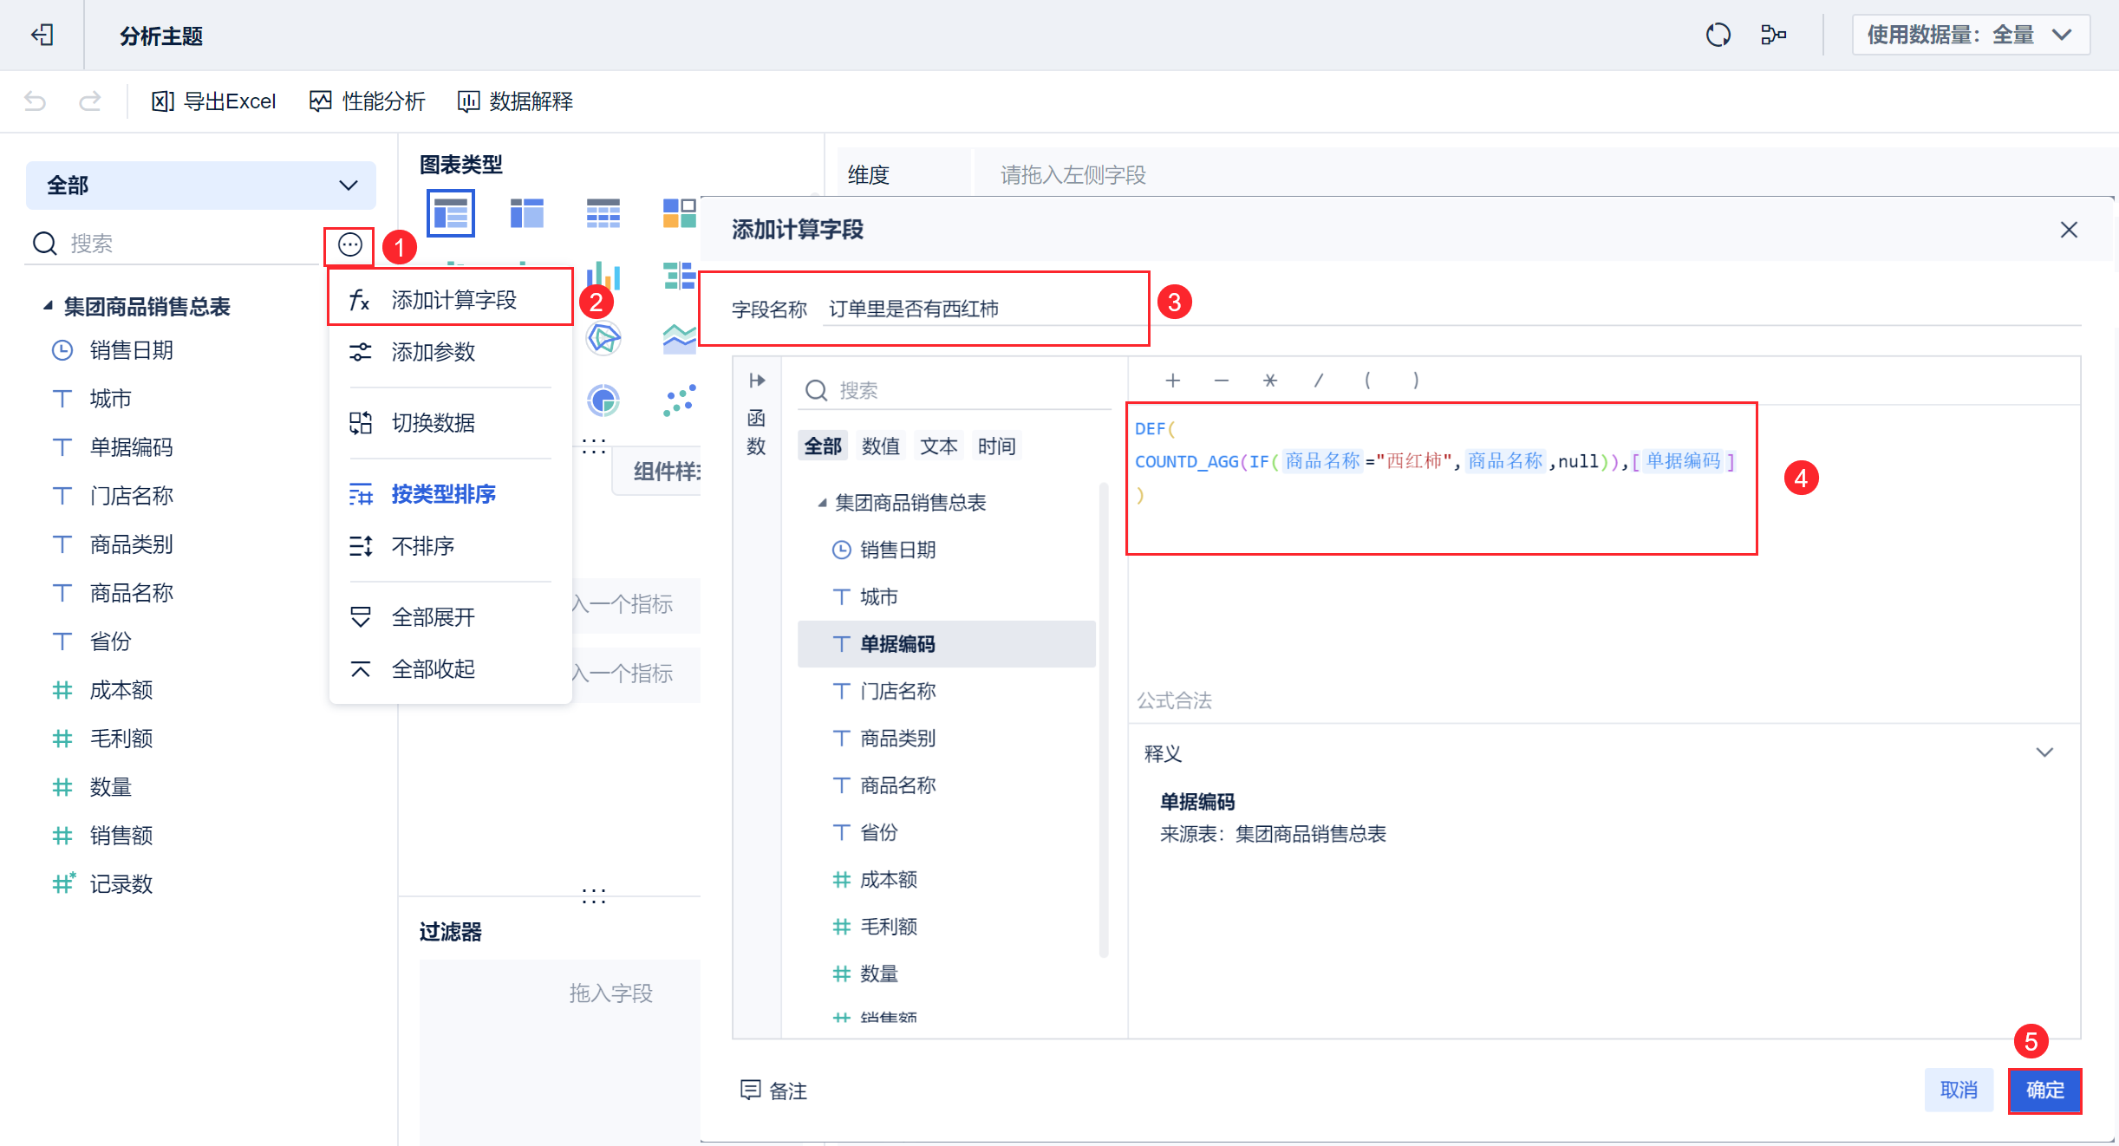Viewport: 2119px width, 1146px height.
Task: Click the 取消 cancel button
Action: pyautogui.click(x=1959, y=1090)
